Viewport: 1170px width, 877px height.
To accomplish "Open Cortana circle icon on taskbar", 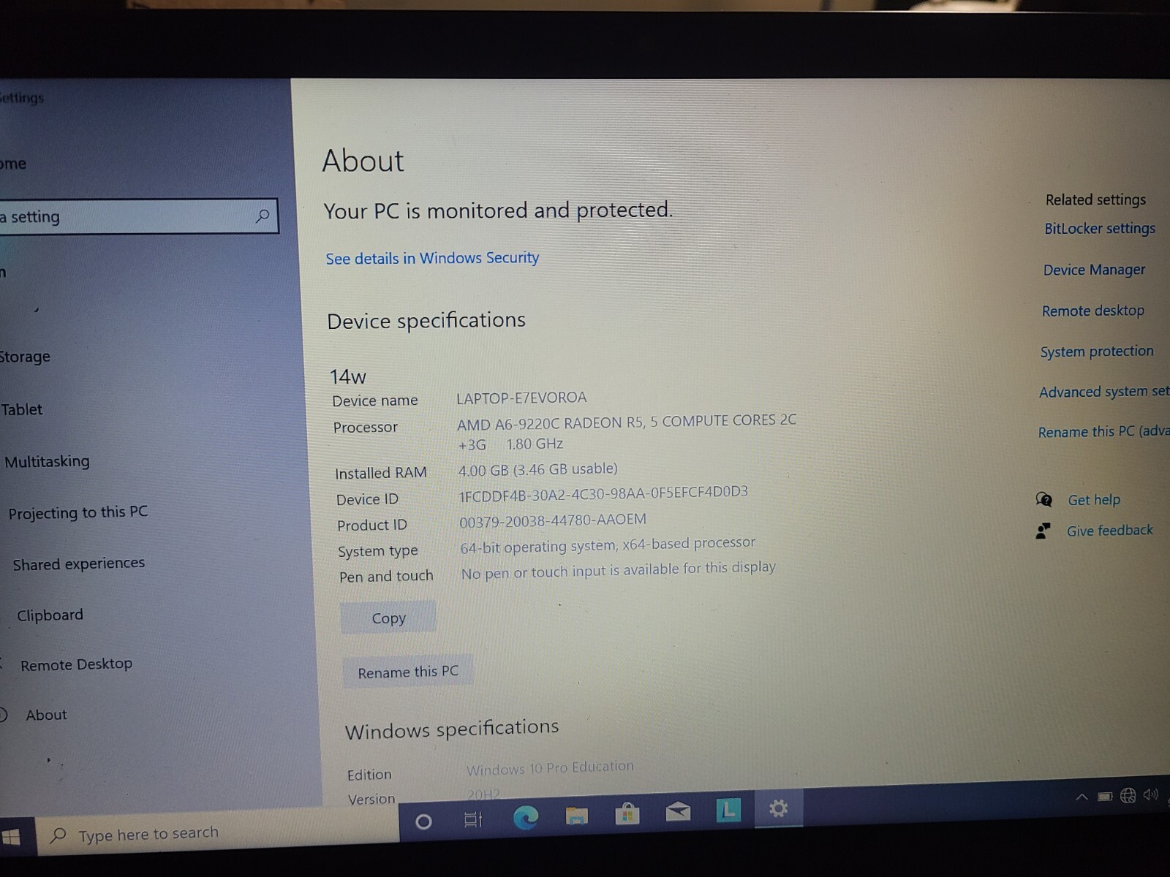I will coord(423,822).
